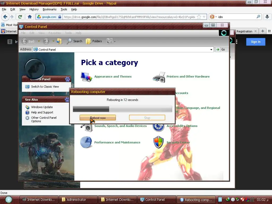272x204 pixels.
Task: Open the Security Center shield icon
Action: 159,142
